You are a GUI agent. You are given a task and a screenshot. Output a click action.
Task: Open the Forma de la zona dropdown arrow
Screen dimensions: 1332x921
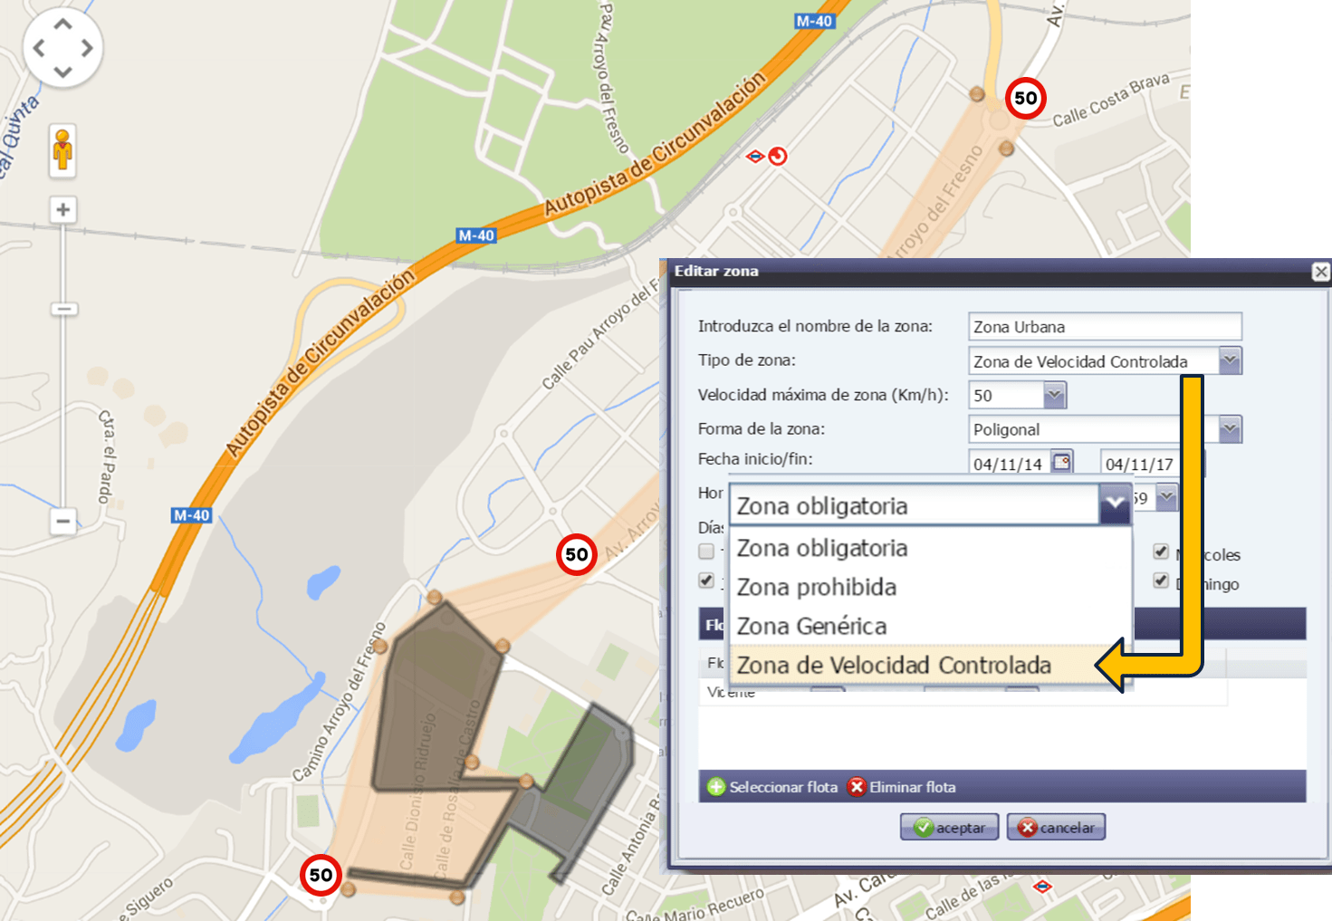(1230, 429)
